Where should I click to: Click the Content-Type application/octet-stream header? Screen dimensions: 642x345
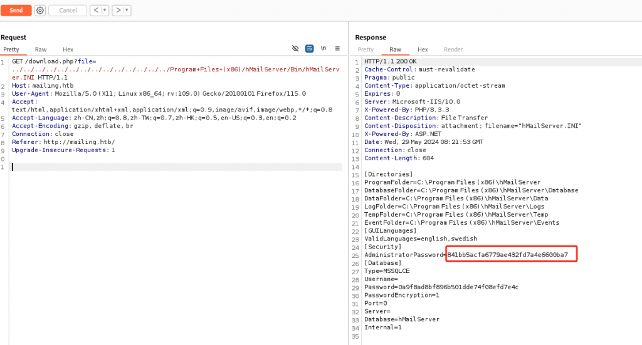click(x=434, y=85)
